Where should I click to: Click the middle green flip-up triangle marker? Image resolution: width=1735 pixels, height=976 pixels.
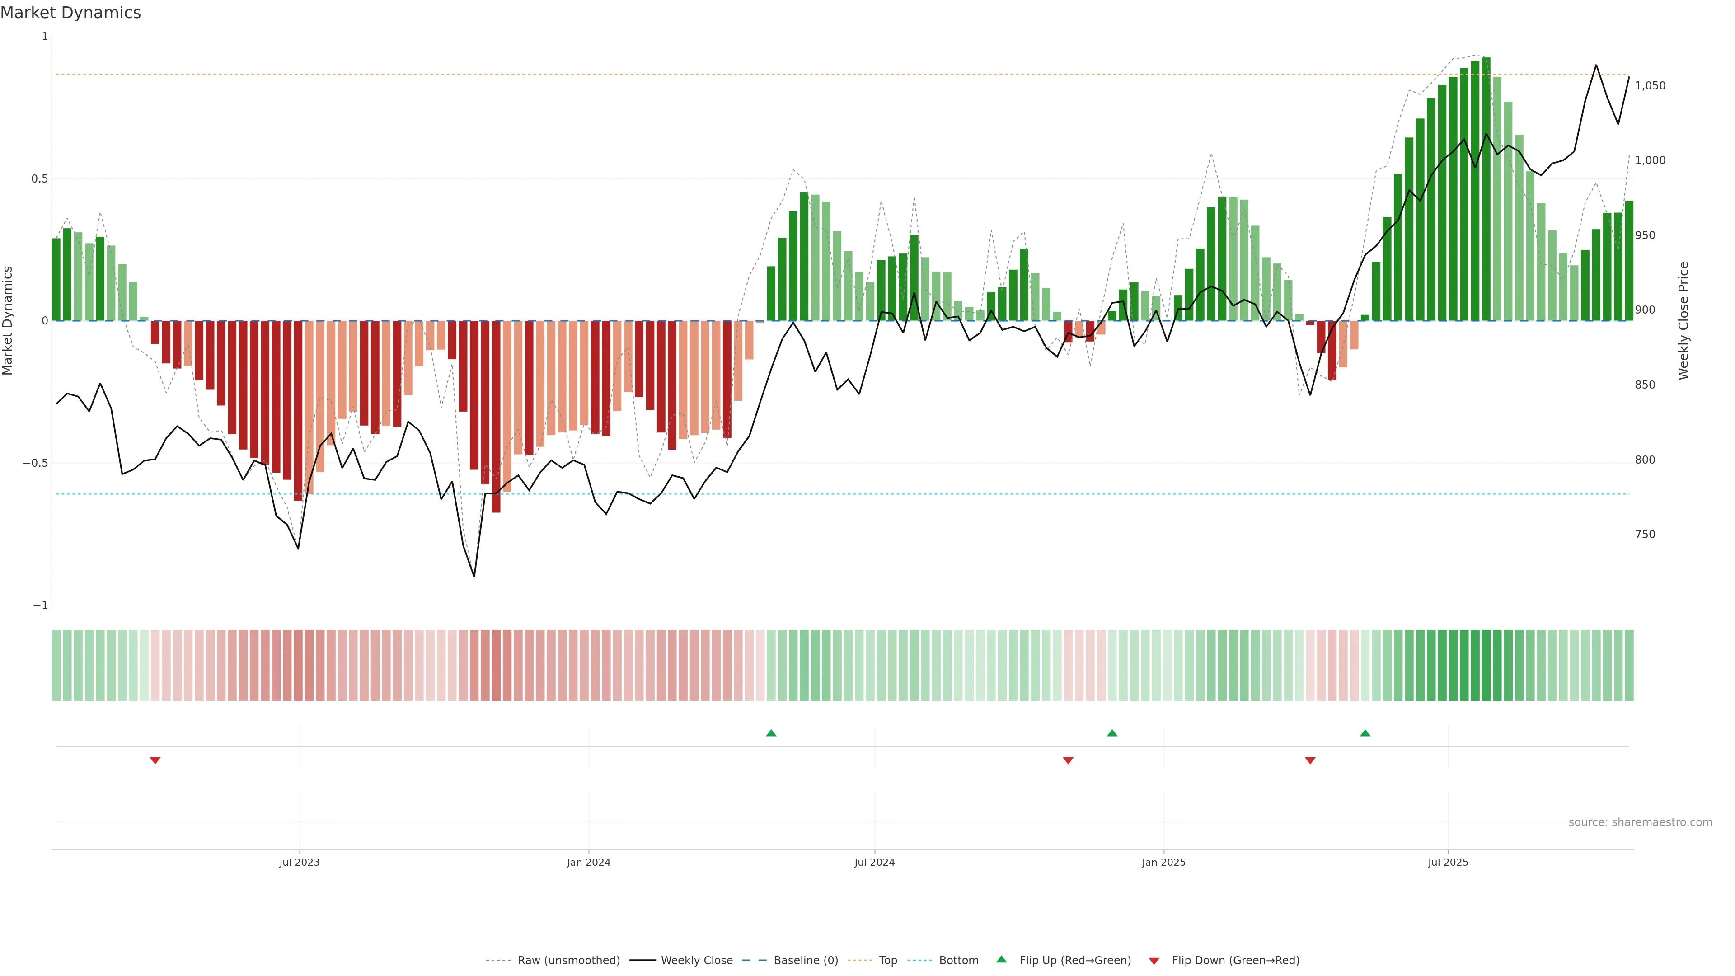click(x=1112, y=733)
